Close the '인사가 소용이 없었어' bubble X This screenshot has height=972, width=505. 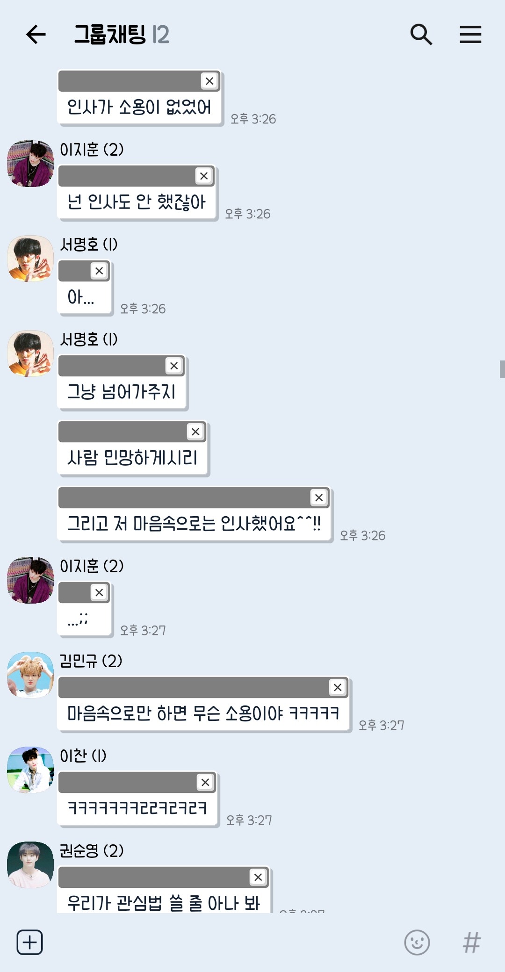coord(209,81)
